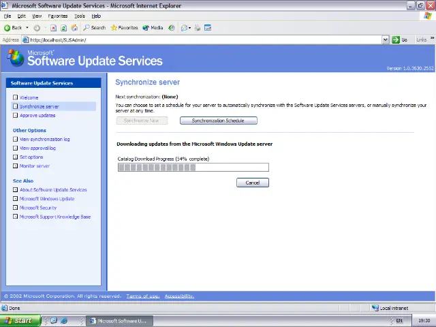This screenshot has width=436, height=327.
Task: Click the Windows flag logo in menu bar
Action: [428, 16]
